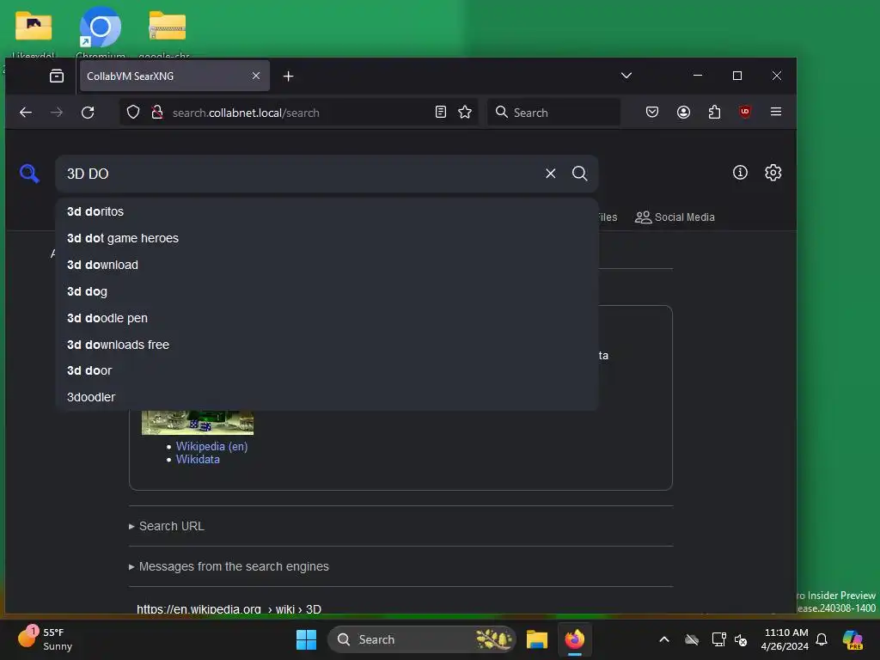This screenshot has width=880, height=660.
Task: Expand Messages from the search engines
Action: point(229,566)
